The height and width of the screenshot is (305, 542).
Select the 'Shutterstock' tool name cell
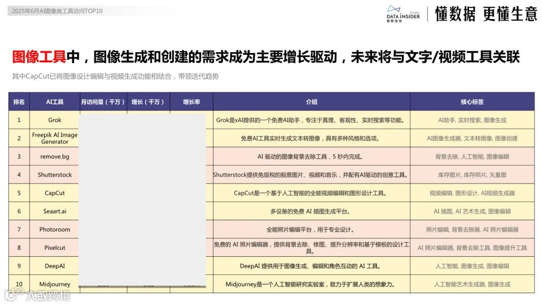(55, 175)
